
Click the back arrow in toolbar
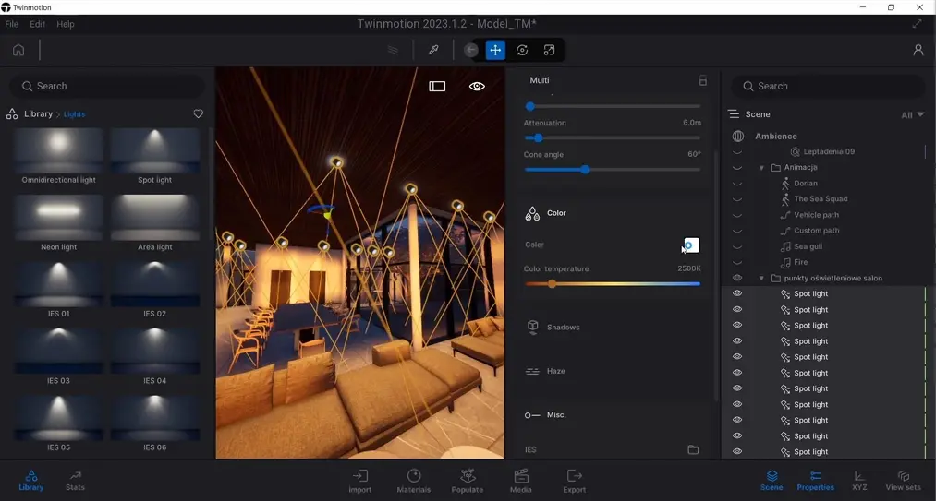coord(471,50)
